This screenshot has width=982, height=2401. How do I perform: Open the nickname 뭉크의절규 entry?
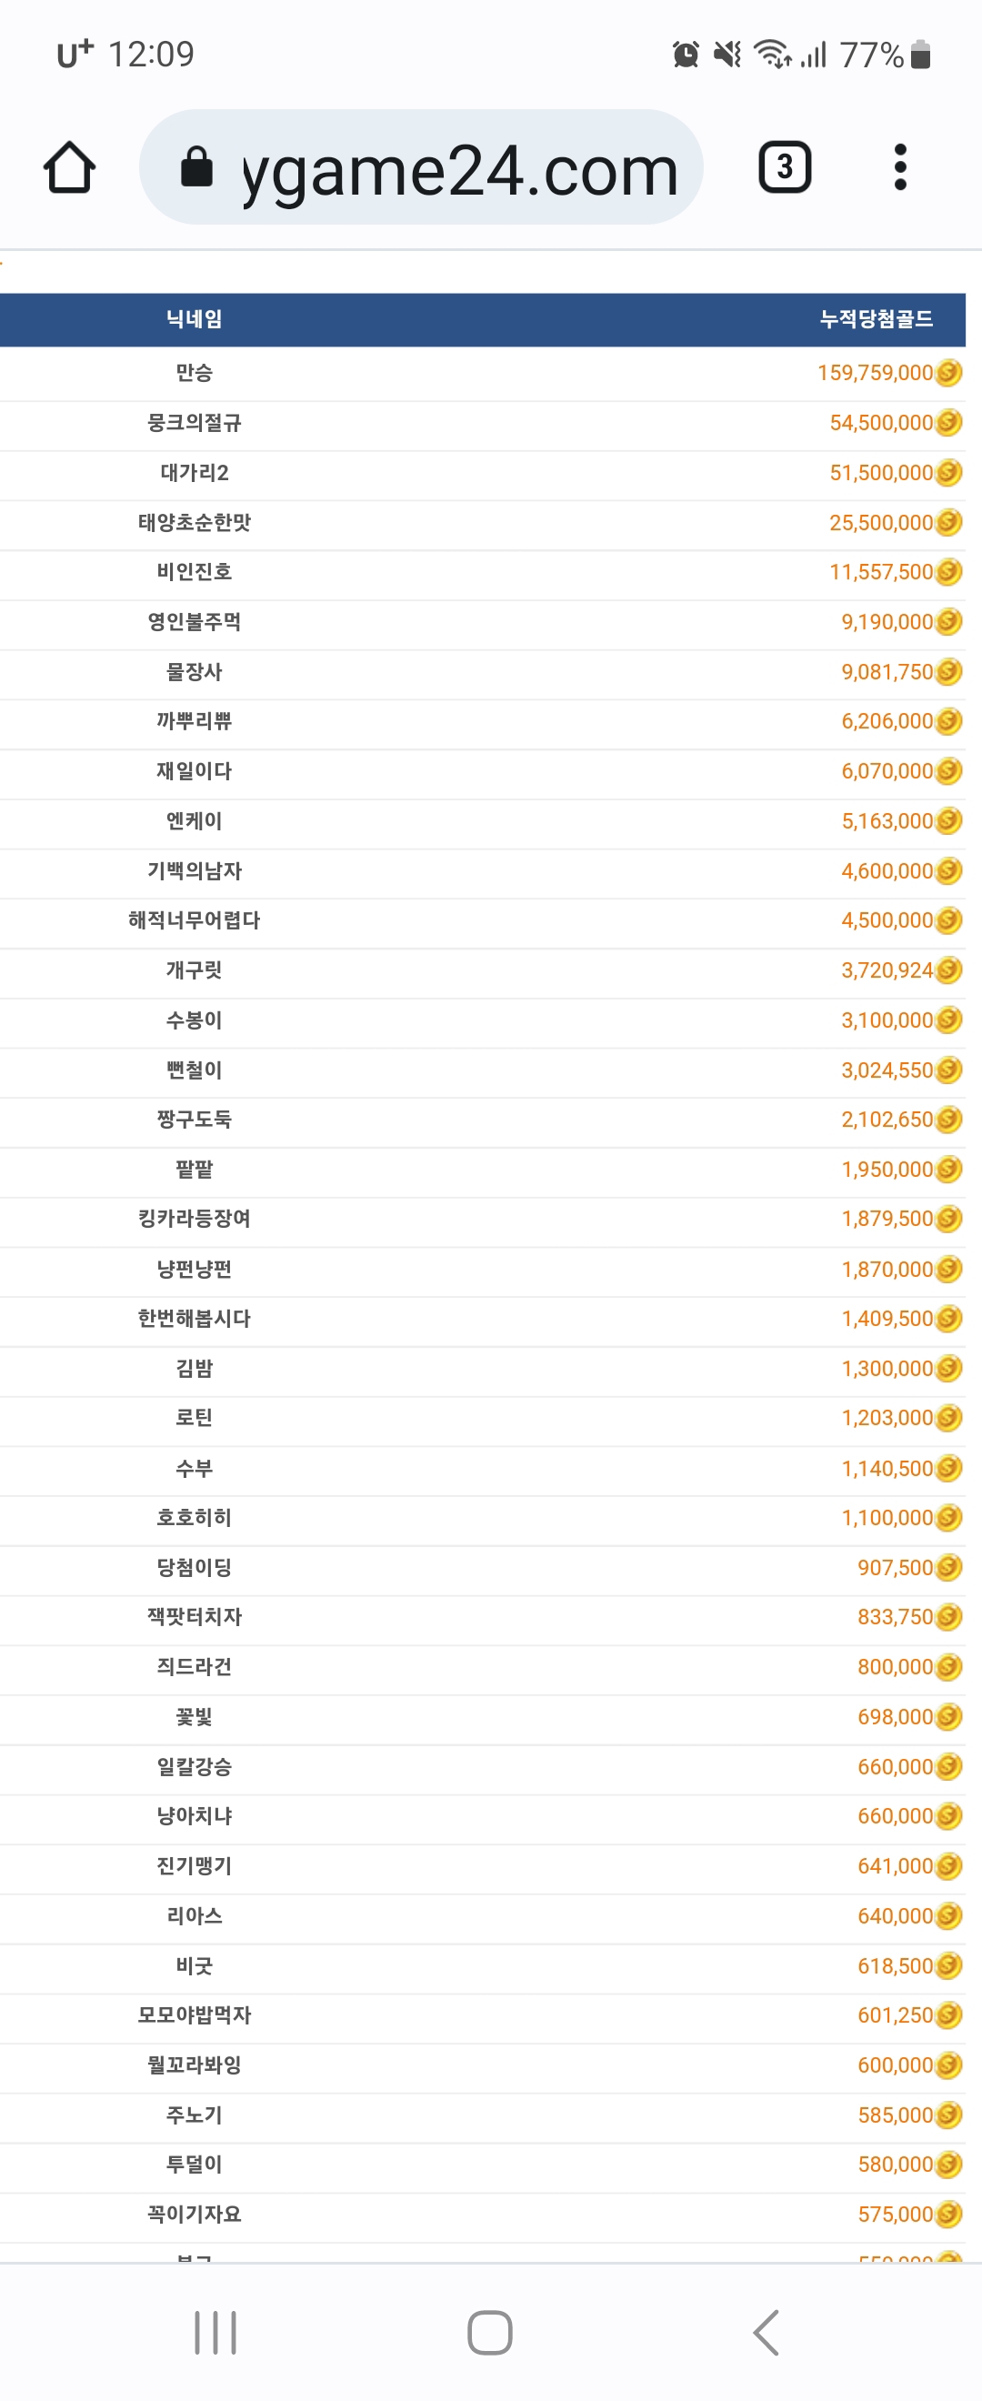[194, 423]
